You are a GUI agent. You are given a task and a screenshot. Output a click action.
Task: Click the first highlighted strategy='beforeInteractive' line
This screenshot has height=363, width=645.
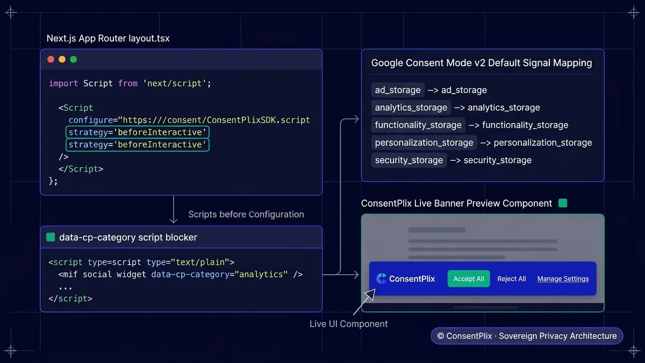click(x=138, y=132)
